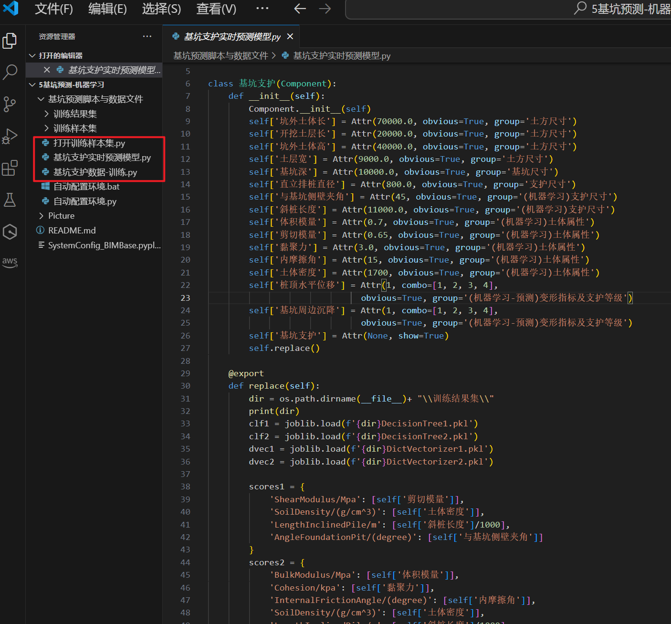
Task: Expand the Picture folder
Action: coord(61,216)
